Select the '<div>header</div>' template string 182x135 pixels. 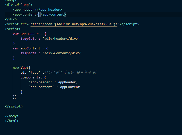[x=61, y=39]
